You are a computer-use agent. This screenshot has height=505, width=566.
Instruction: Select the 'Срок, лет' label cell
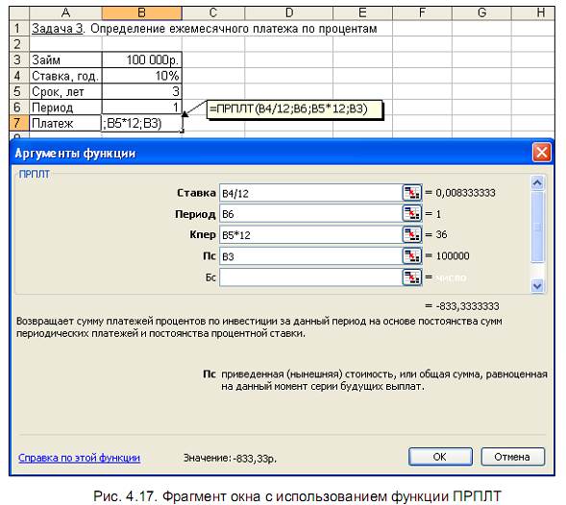pos(65,91)
